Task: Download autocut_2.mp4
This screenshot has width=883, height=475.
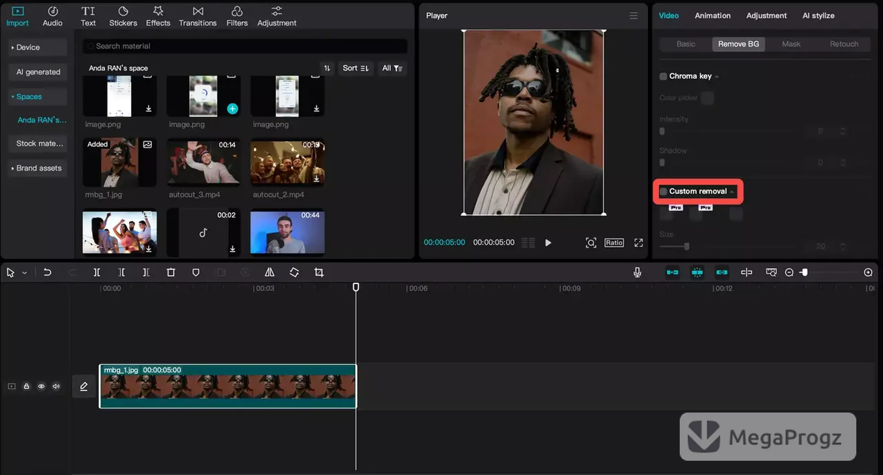Action: point(316,179)
